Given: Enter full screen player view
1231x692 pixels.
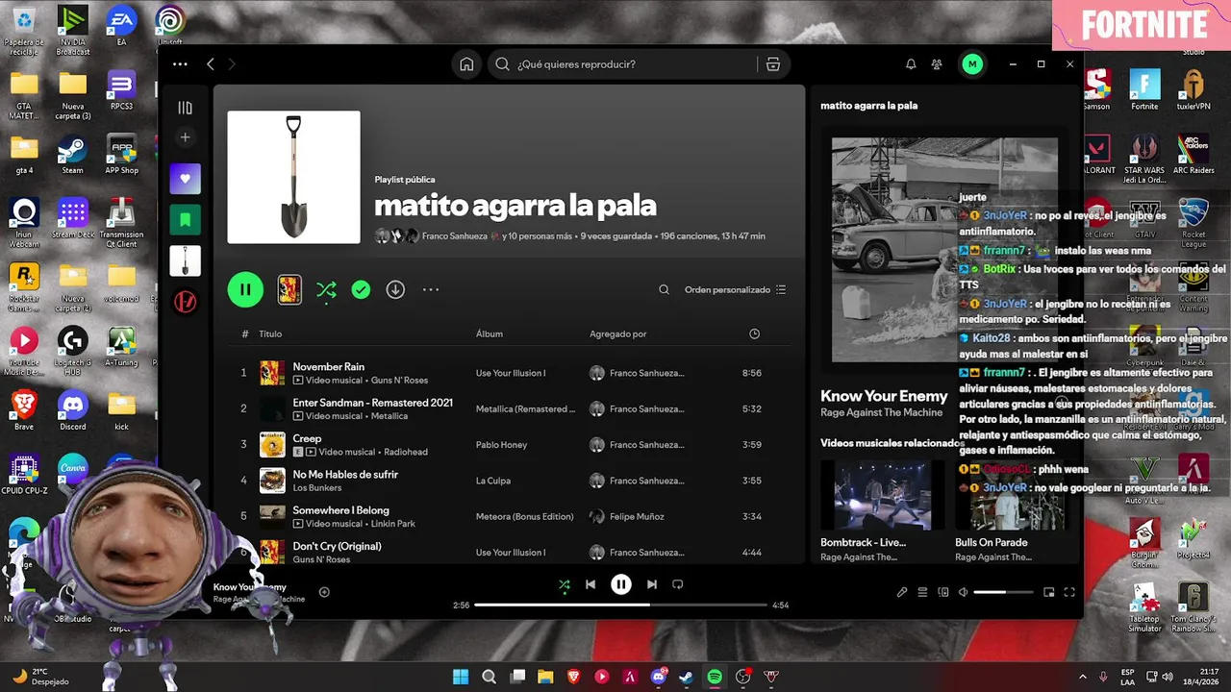Looking at the screenshot, I should click(x=1068, y=592).
